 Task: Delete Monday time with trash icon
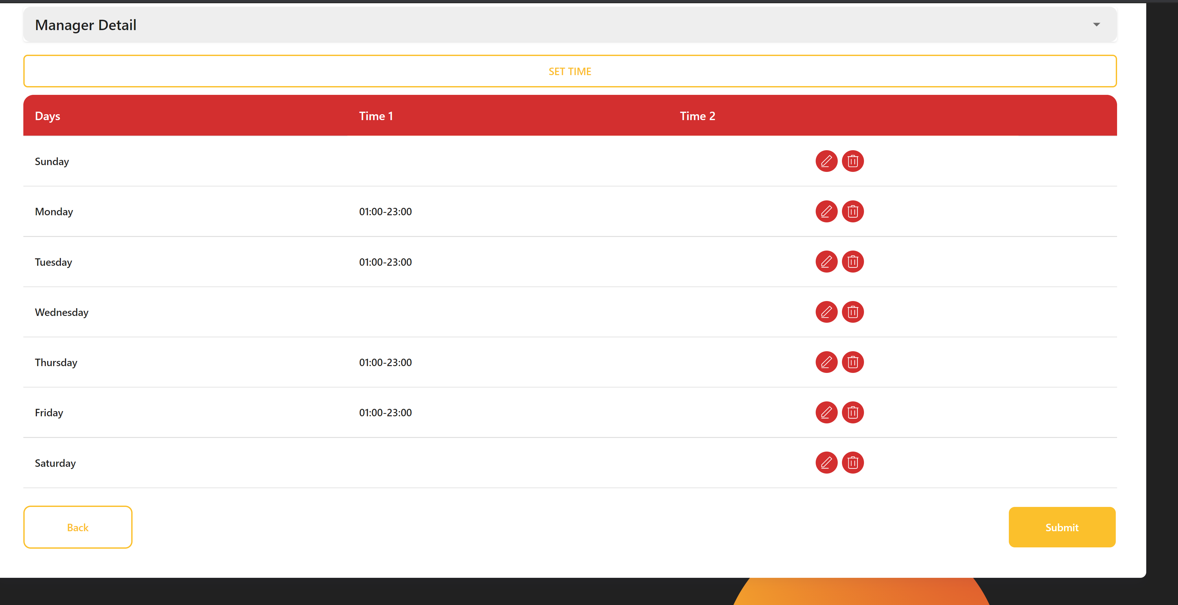852,212
